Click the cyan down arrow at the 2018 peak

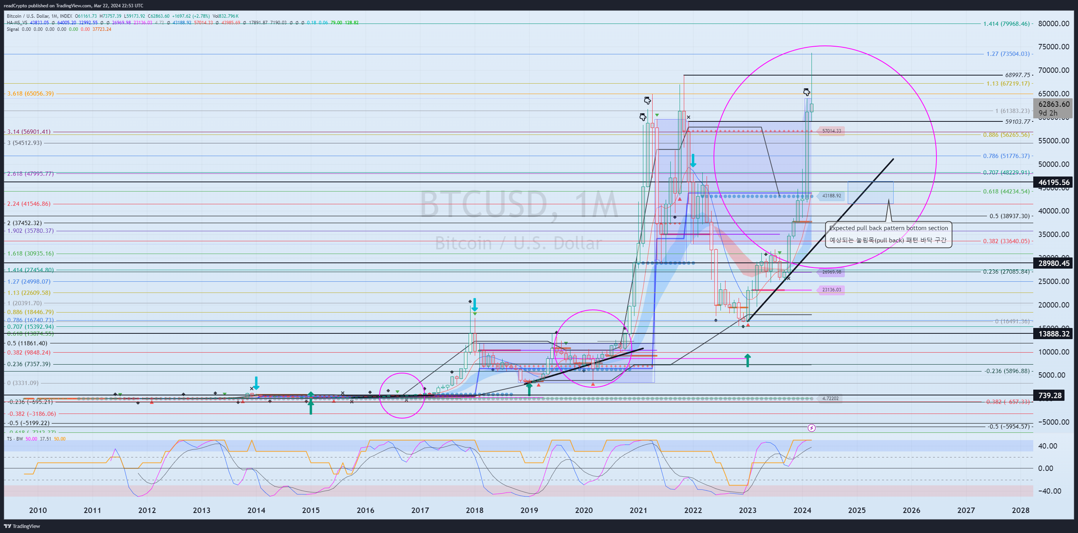(474, 305)
